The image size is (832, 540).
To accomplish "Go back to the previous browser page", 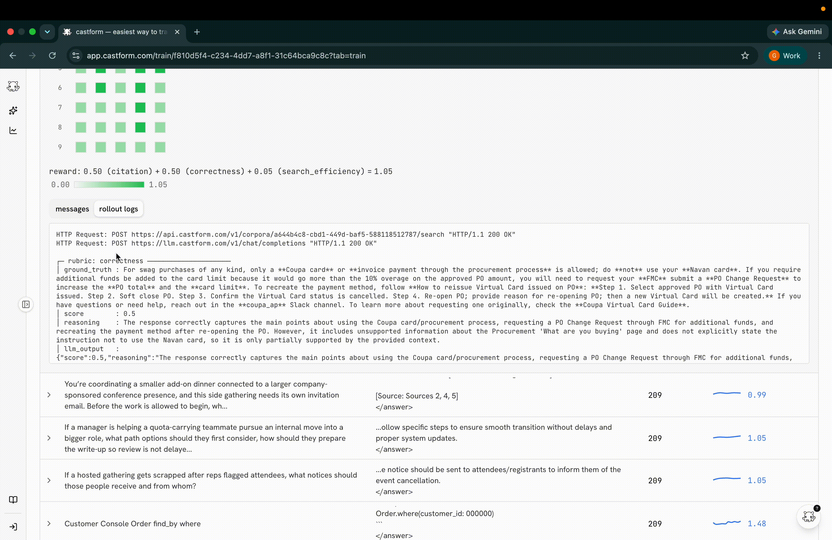I will (13, 56).
